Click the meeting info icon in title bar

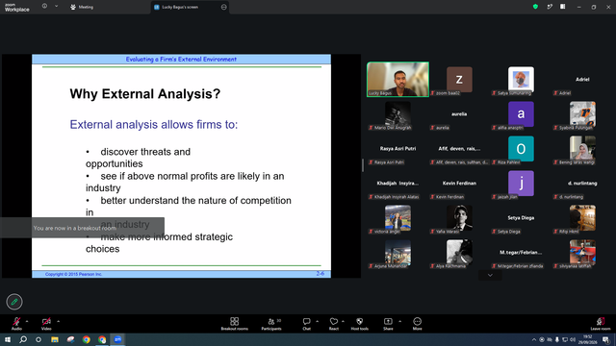(x=44, y=7)
